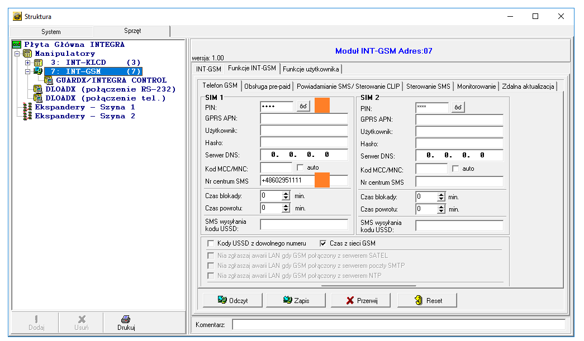Viewport: 584px width, 341px height.
Task: Increase SIM 1 Czas blokady spinner value
Action: point(286,194)
